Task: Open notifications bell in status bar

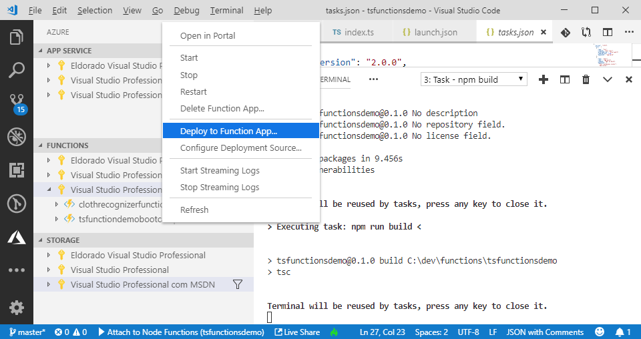Action: [x=623, y=332]
